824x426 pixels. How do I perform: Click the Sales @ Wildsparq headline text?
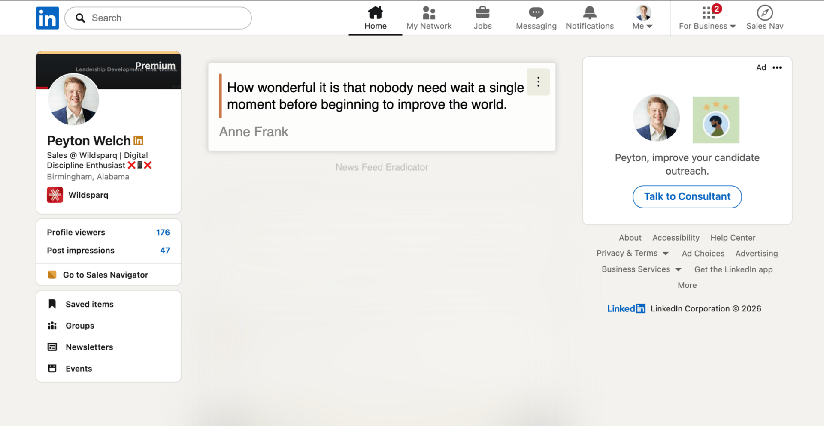99,160
